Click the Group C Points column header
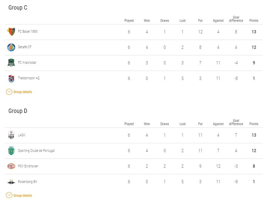The image size is (263, 205). click(x=254, y=20)
